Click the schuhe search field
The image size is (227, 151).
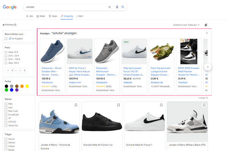click(x=67, y=7)
